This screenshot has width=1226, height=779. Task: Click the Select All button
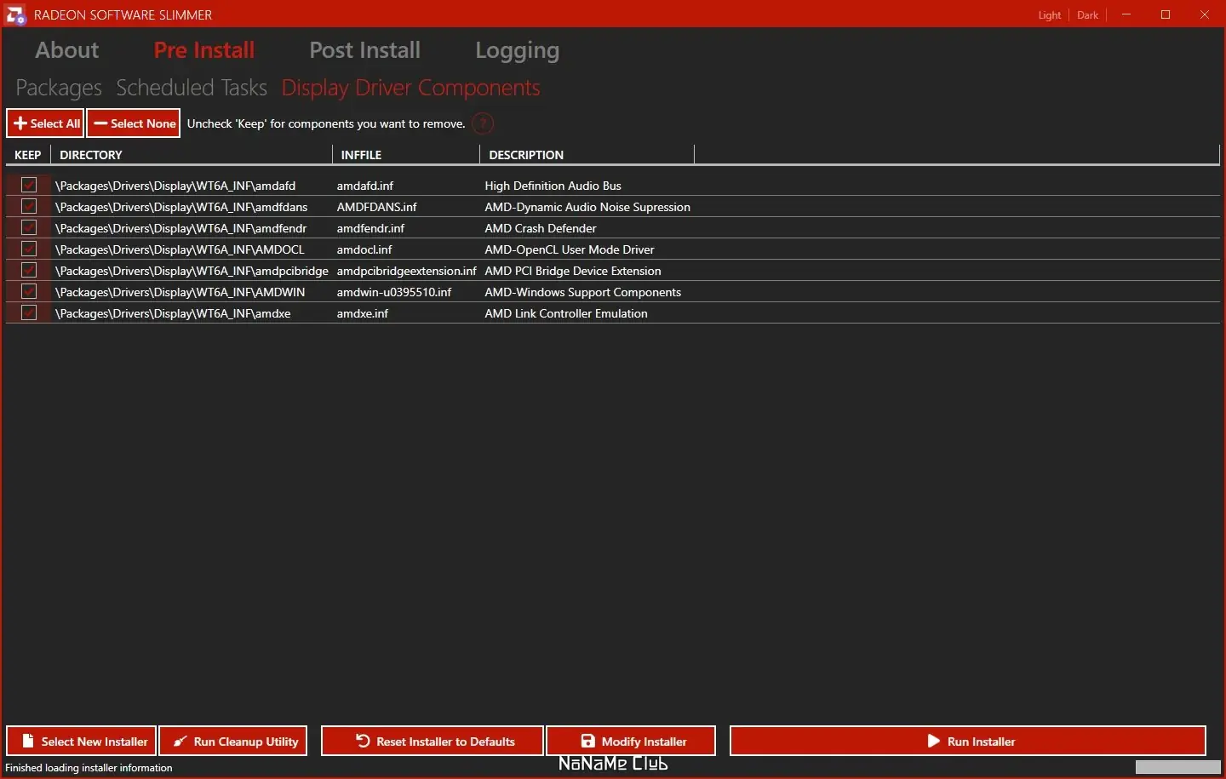45,123
